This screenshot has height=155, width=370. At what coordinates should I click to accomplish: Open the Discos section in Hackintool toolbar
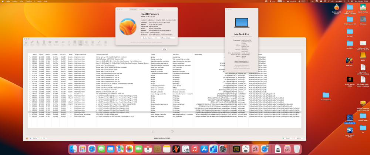(75, 43)
